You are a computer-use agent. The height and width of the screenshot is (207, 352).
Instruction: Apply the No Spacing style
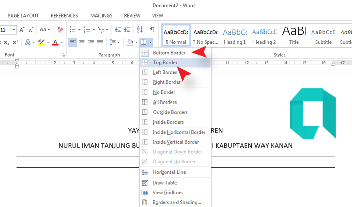(205, 36)
